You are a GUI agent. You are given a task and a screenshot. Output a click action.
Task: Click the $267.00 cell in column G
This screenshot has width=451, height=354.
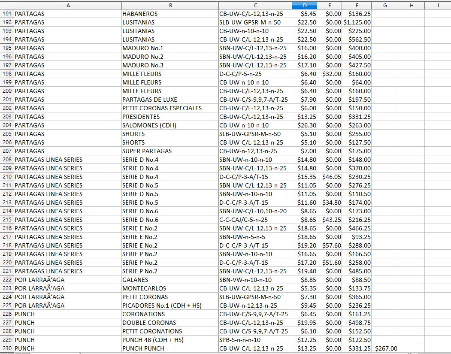[x=385, y=348]
